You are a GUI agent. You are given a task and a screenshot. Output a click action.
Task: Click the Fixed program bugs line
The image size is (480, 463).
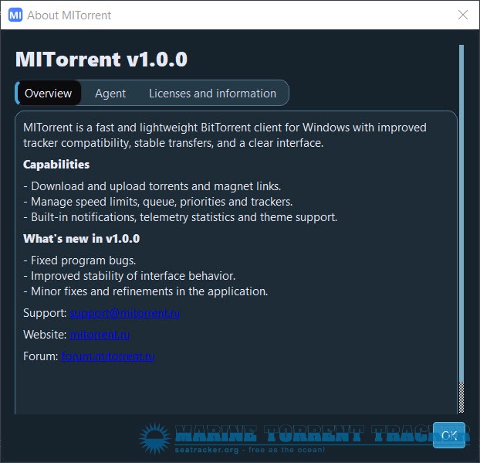click(79, 260)
